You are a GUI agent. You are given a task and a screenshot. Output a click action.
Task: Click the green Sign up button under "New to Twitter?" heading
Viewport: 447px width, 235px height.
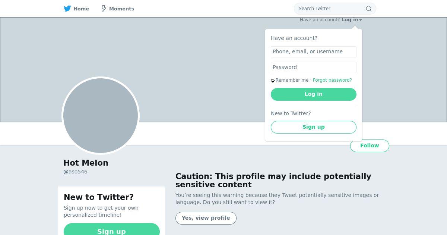click(x=111, y=231)
